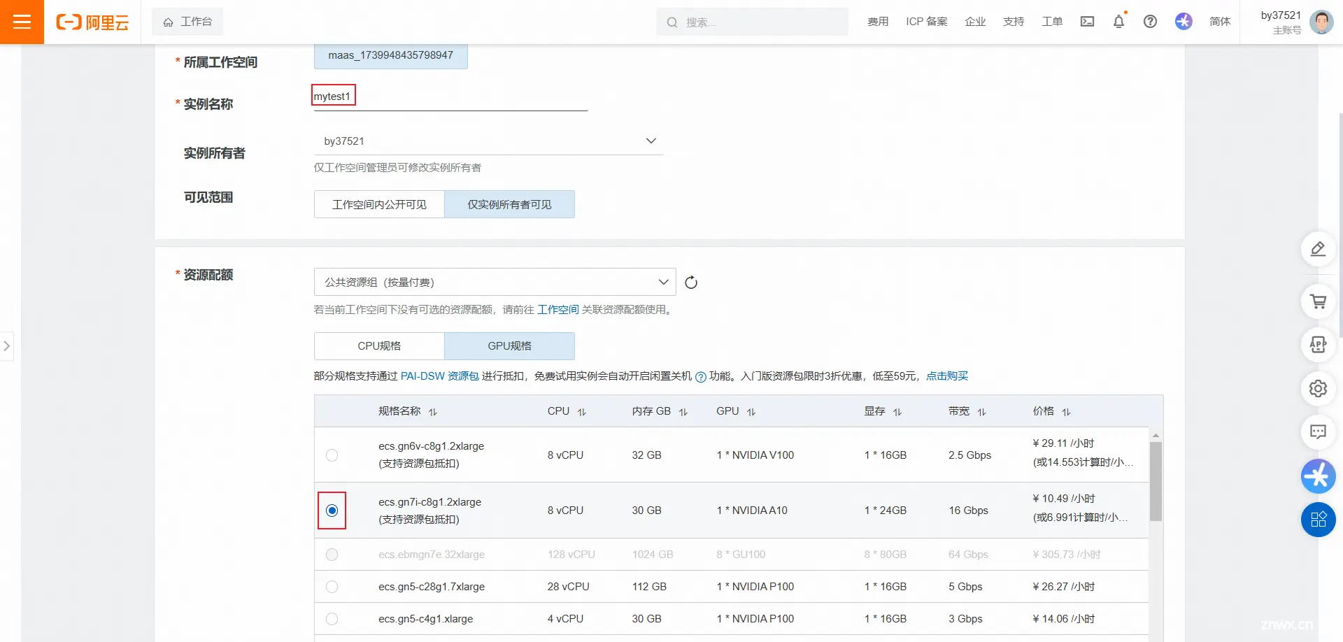Open the 实例所有者 by37521 dropdown
The height and width of the screenshot is (642, 1343).
click(x=488, y=141)
